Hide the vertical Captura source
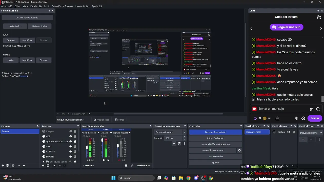The height and width of the screenshot is (182, 324). [288, 132]
